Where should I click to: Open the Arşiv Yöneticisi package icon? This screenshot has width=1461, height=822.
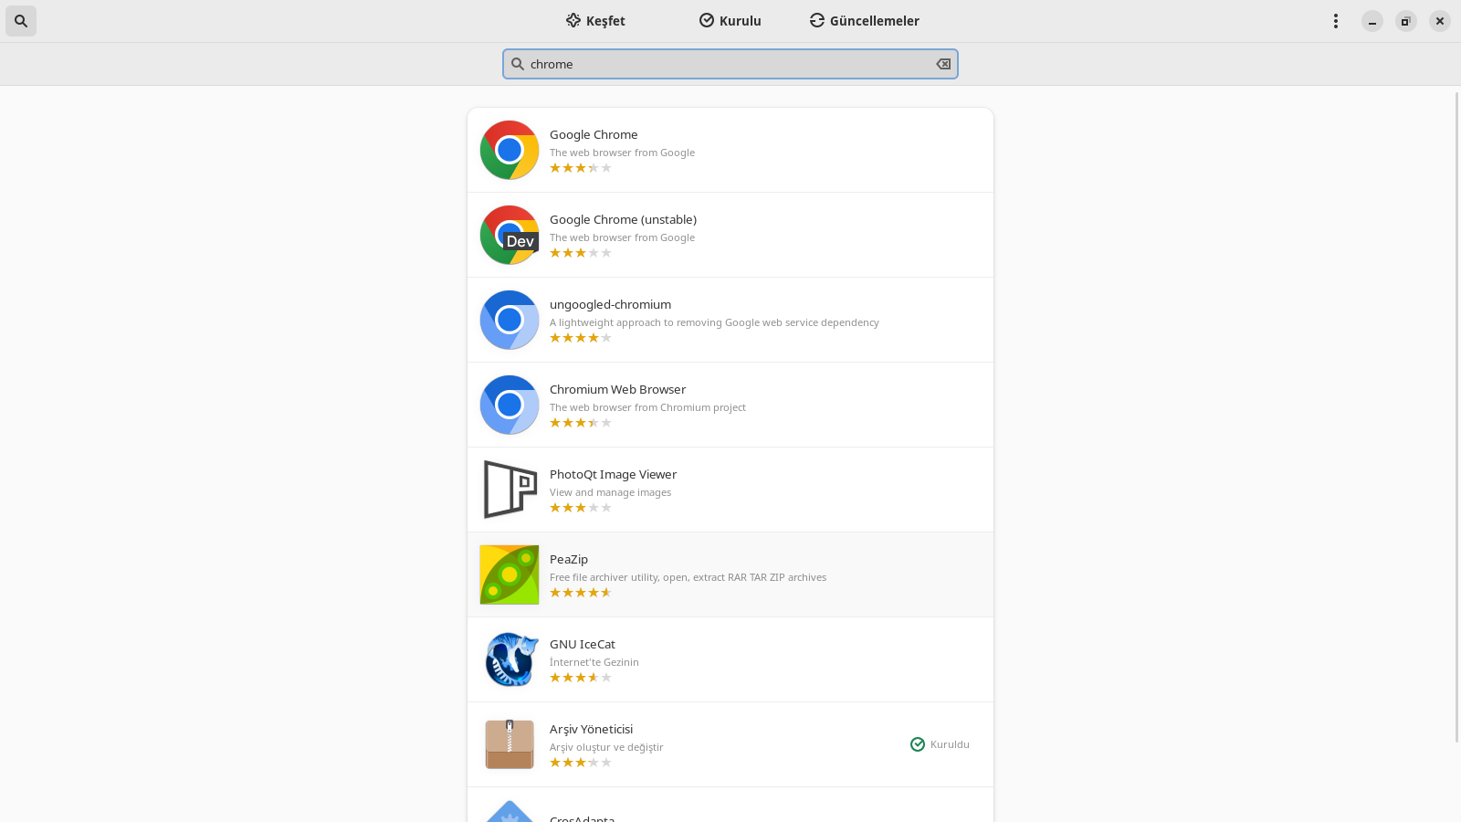coord(510,744)
